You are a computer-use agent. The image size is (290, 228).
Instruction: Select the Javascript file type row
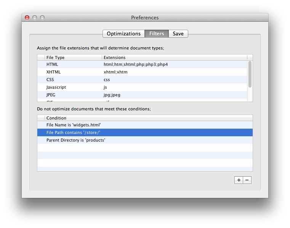tap(142, 87)
